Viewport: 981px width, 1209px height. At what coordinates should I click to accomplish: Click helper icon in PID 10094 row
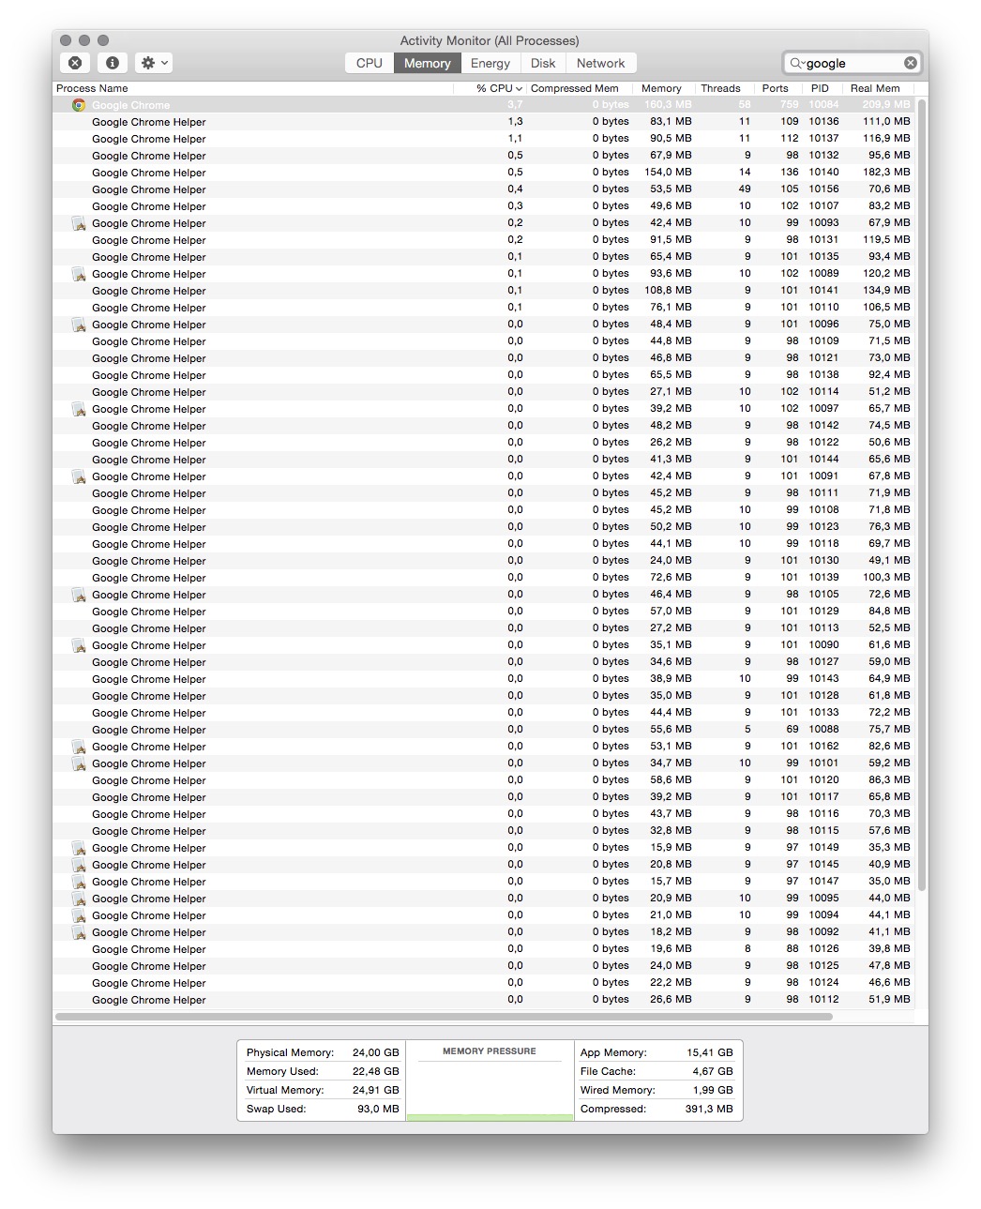[x=79, y=915]
